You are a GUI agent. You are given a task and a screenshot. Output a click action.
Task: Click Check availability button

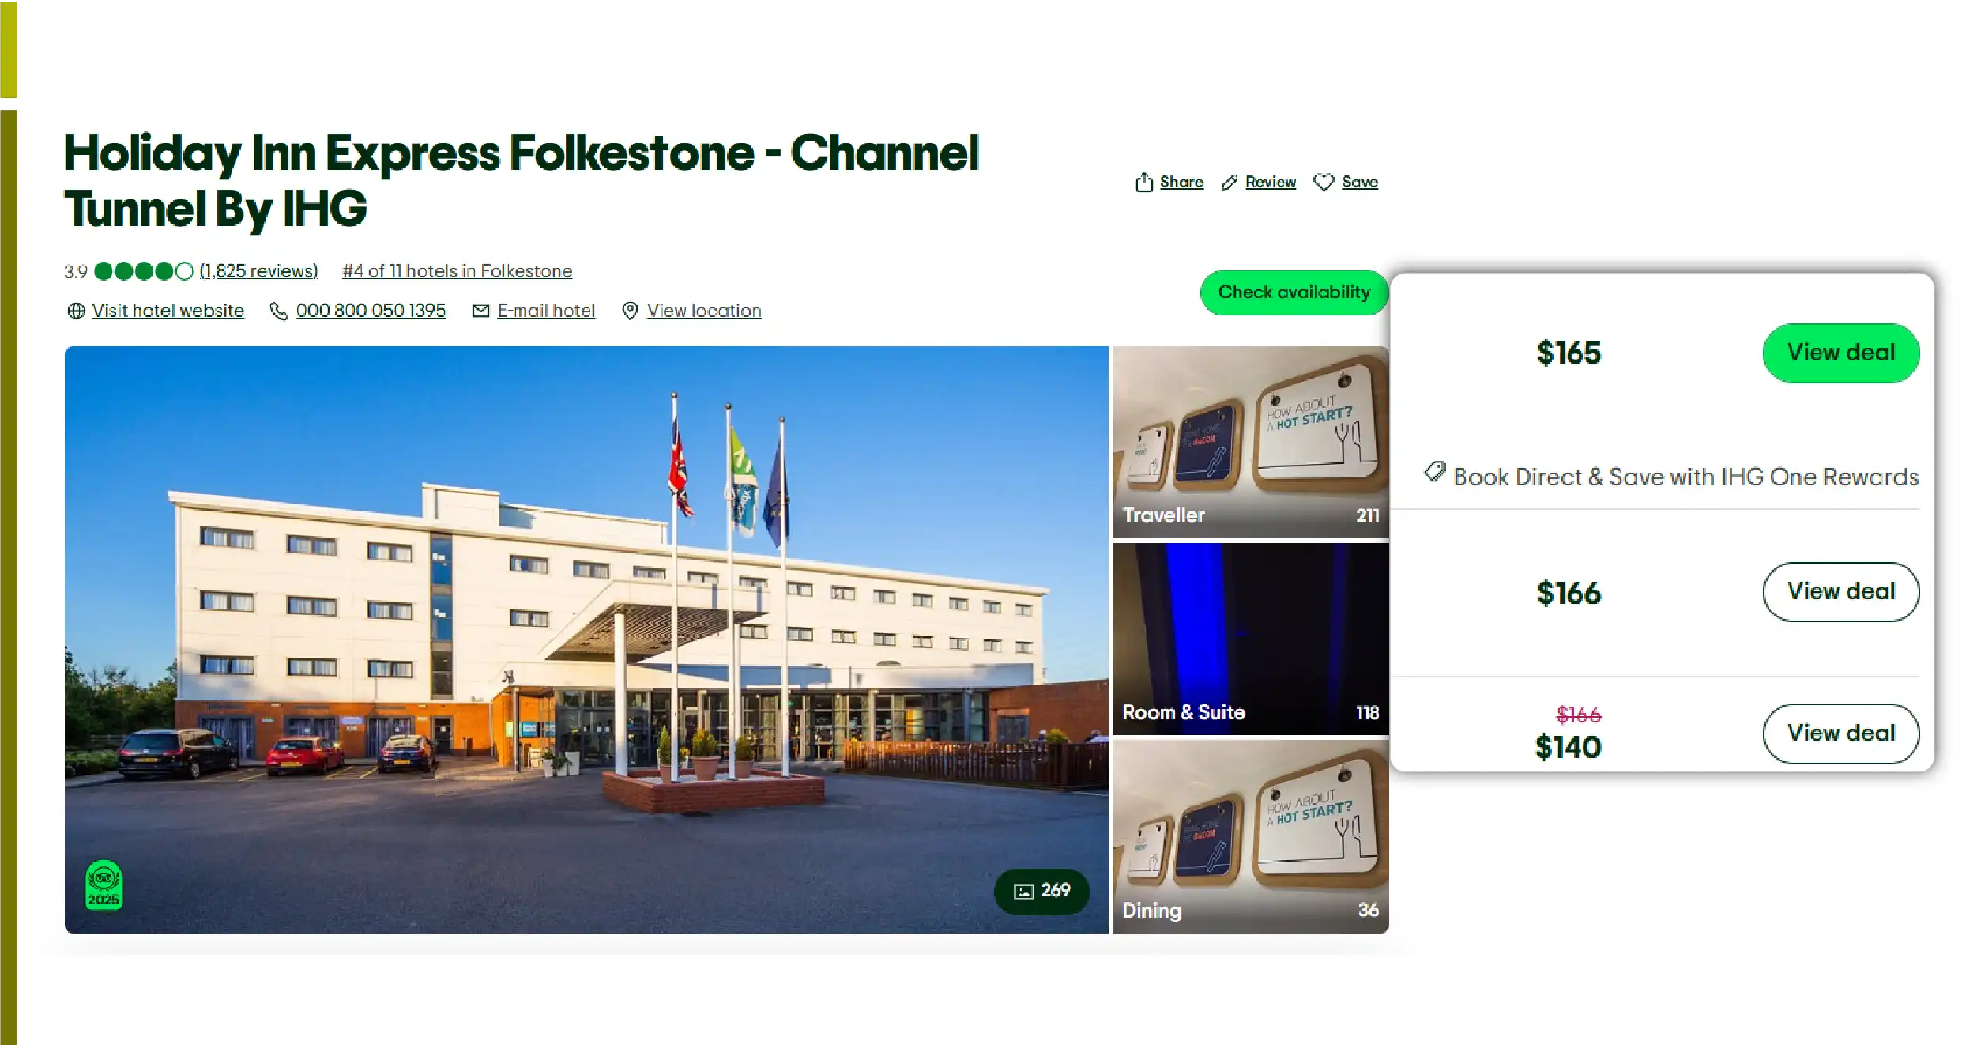point(1294,292)
